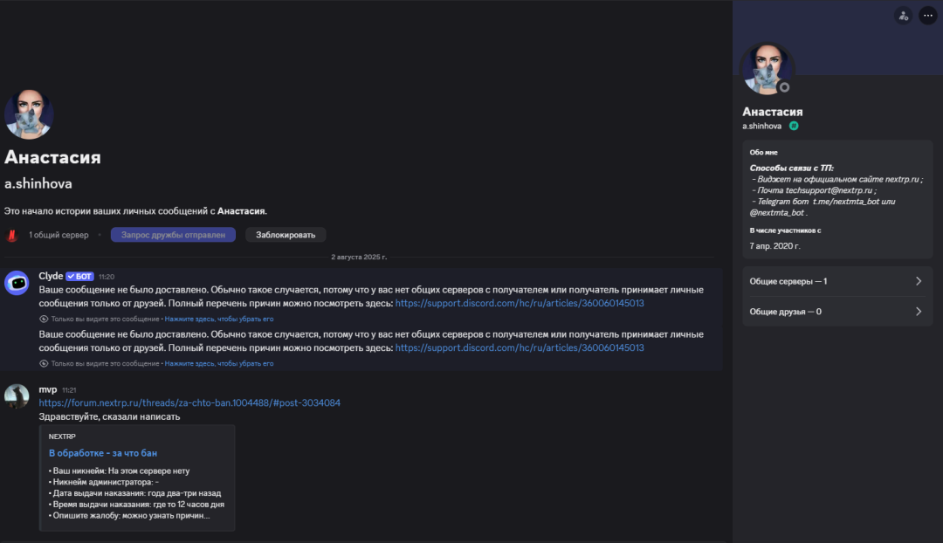Screen dimensions: 943x543
Task: Dismiss first Clyde message via 'Нажмите здесь, чтобы убрать его'
Action: 219,320
